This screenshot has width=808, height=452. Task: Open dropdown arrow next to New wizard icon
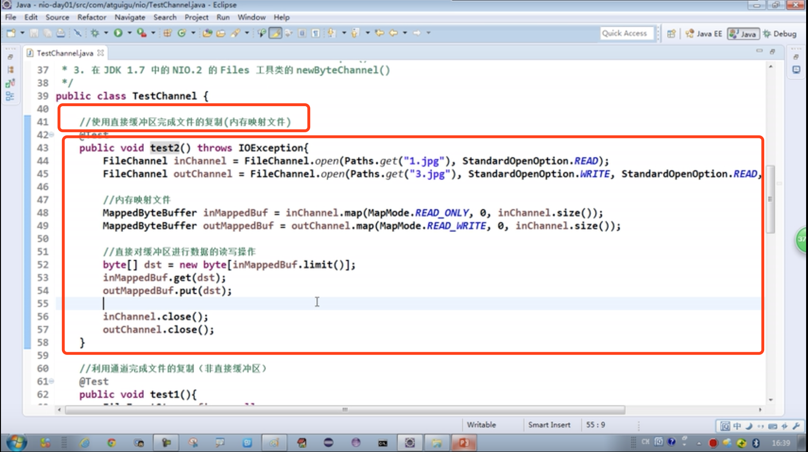click(22, 33)
